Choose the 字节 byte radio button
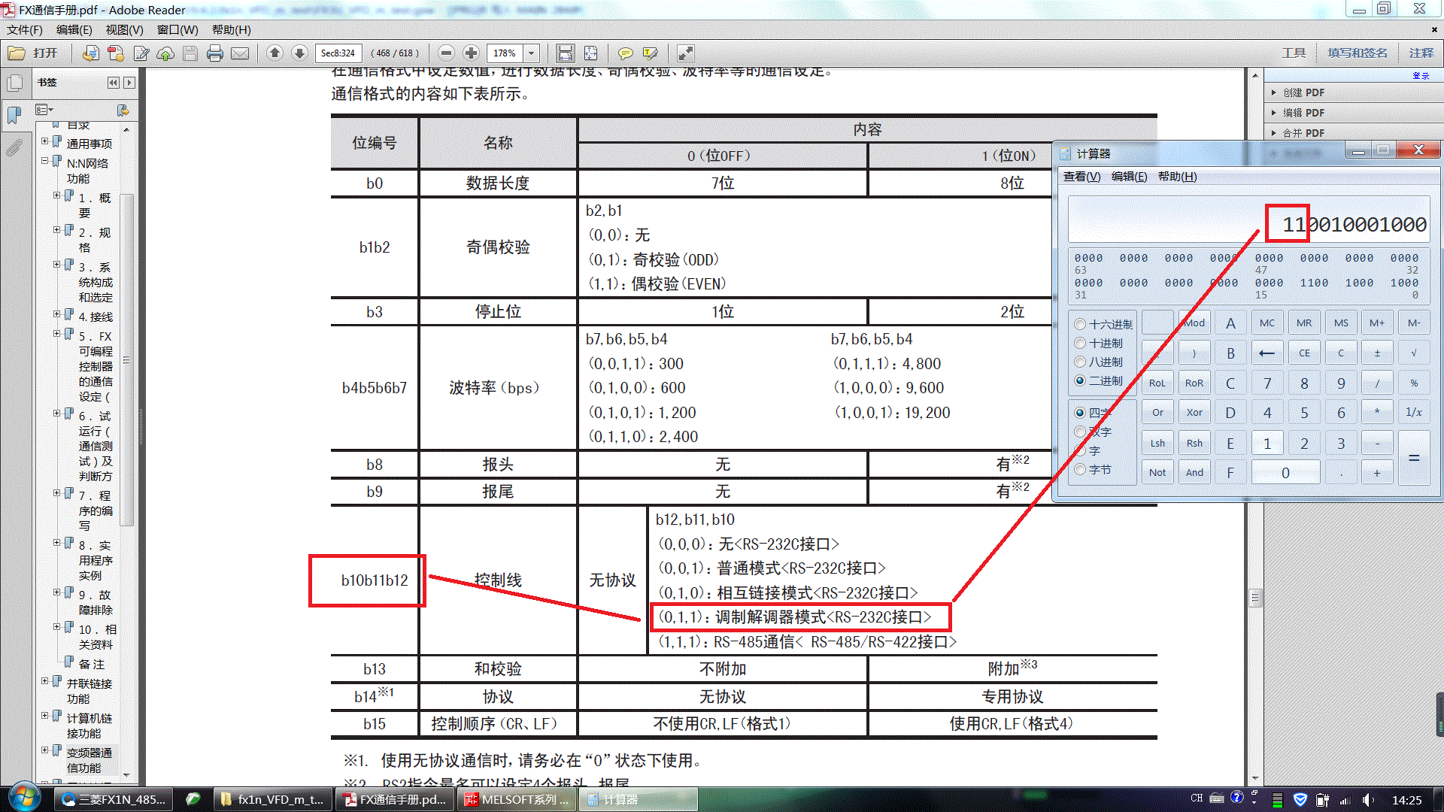The height and width of the screenshot is (812, 1444). pos(1080,469)
